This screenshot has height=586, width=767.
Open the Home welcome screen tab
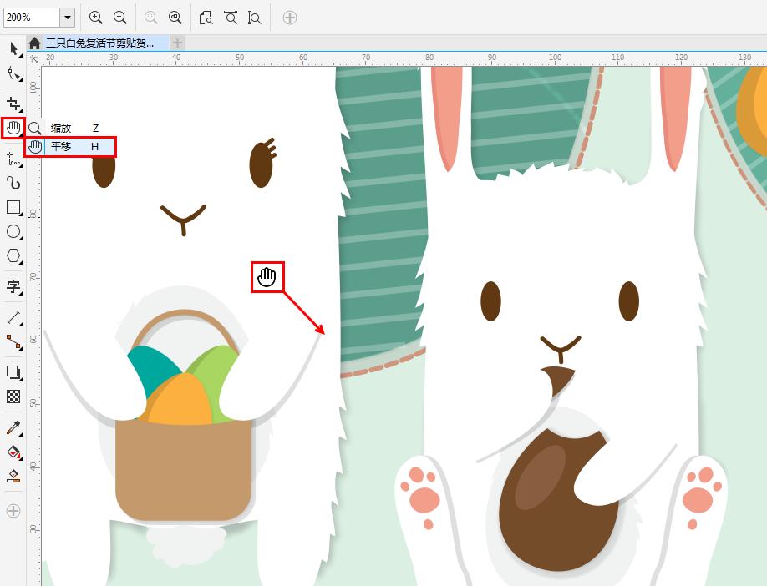[x=34, y=43]
